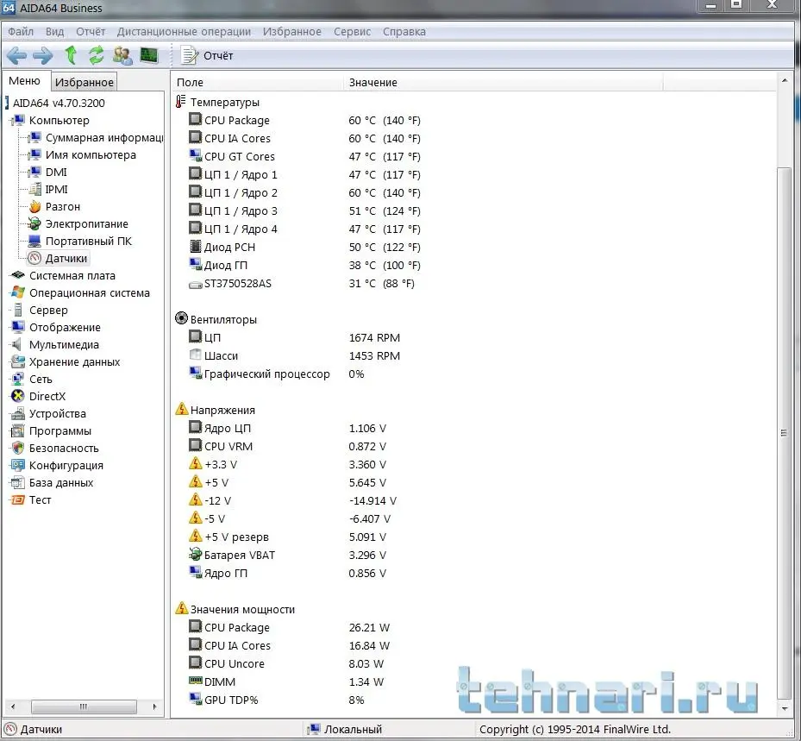Select Графический процессор fan row

point(277,374)
